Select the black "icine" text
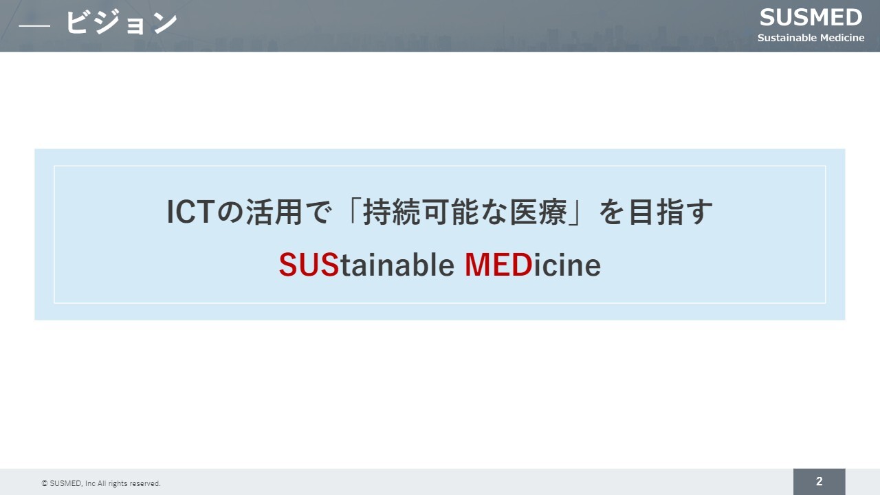880x495 pixels. (x=567, y=265)
